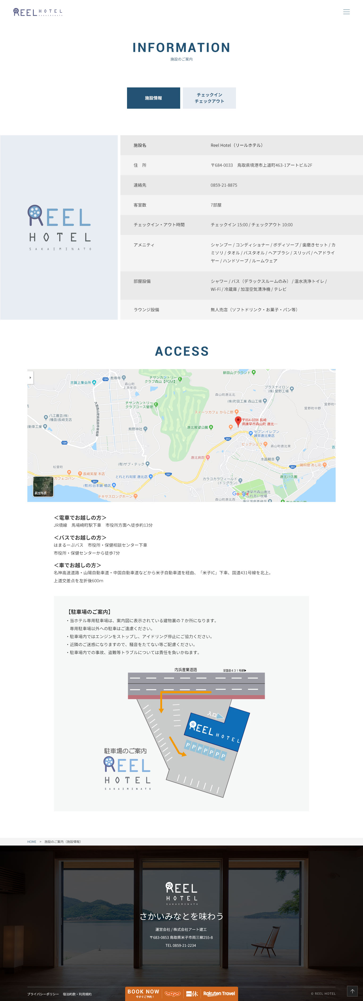Click the 7部屋 room count value
This screenshot has width=363, height=1001.
pyautogui.click(x=216, y=205)
